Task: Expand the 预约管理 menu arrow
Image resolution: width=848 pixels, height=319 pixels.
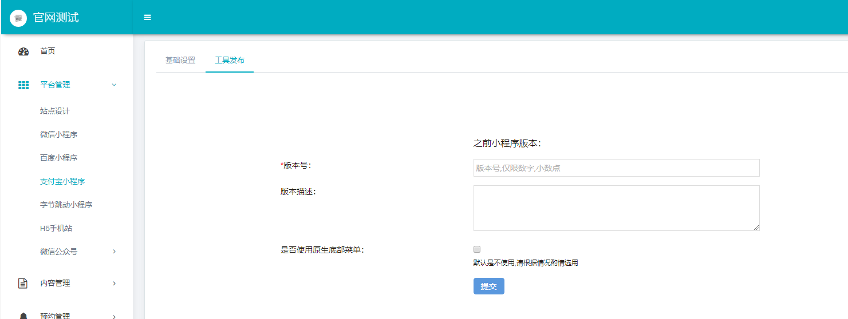Action: tap(114, 316)
